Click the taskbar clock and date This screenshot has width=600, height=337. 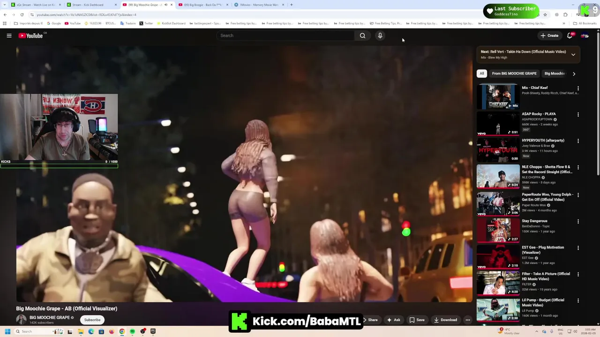[588, 331]
